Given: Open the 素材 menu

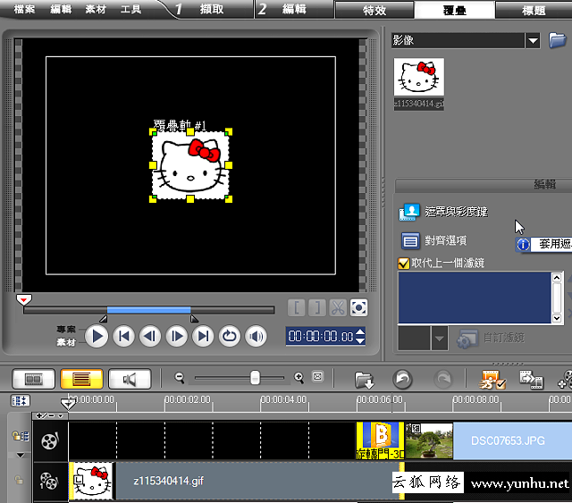Looking at the screenshot, I should pyautogui.click(x=96, y=9).
